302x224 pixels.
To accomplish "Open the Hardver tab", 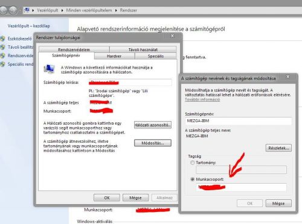I will pos(114,56).
